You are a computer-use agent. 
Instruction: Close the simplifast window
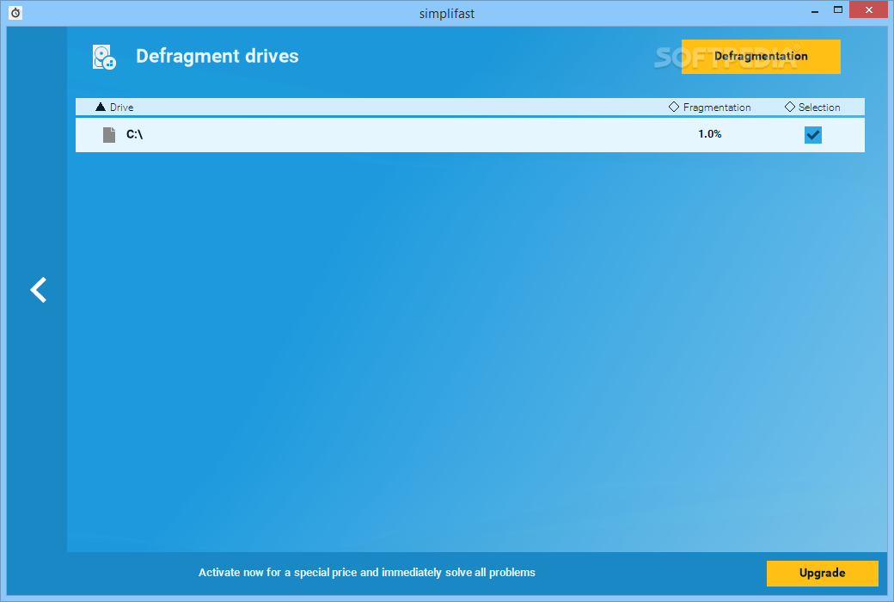(868, 9)
